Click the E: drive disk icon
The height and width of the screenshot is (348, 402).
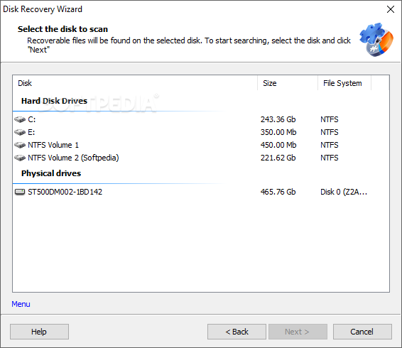click(20, 132)
